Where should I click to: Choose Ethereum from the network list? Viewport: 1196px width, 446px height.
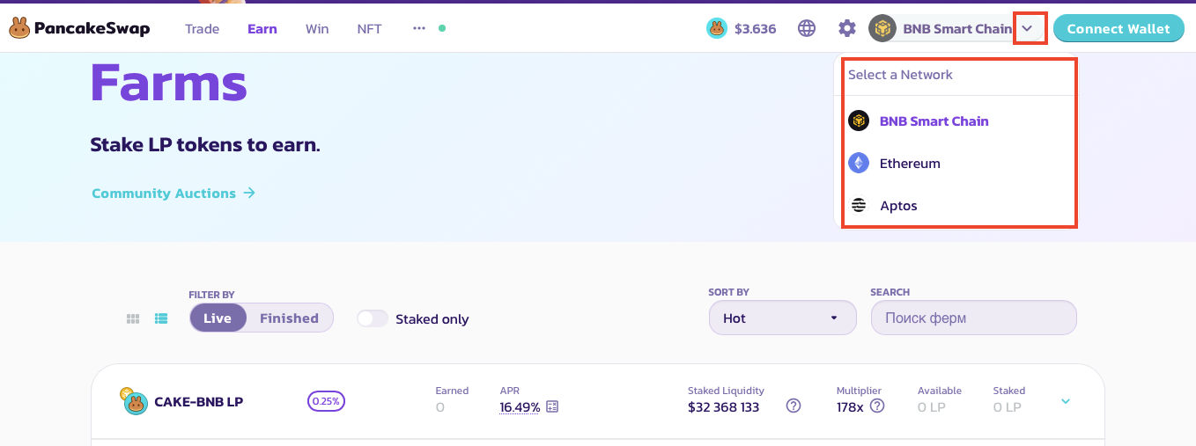click(910, 164)
